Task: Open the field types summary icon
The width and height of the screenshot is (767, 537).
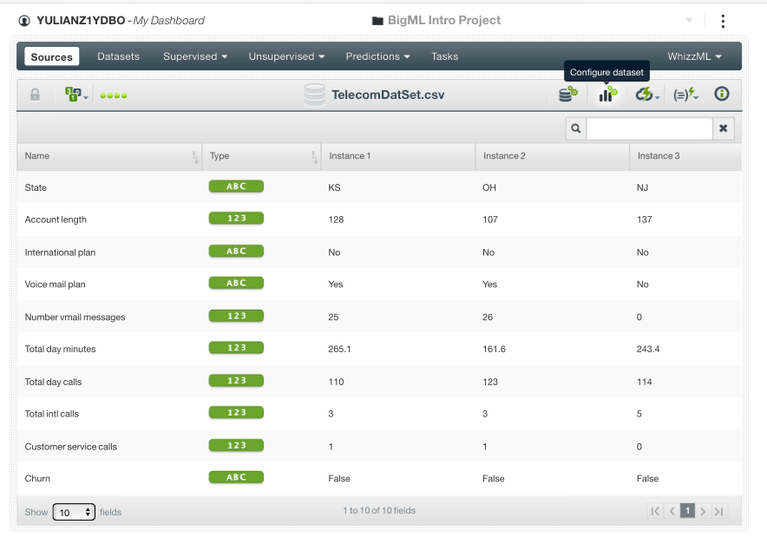Action: click(x=71, y=94)
